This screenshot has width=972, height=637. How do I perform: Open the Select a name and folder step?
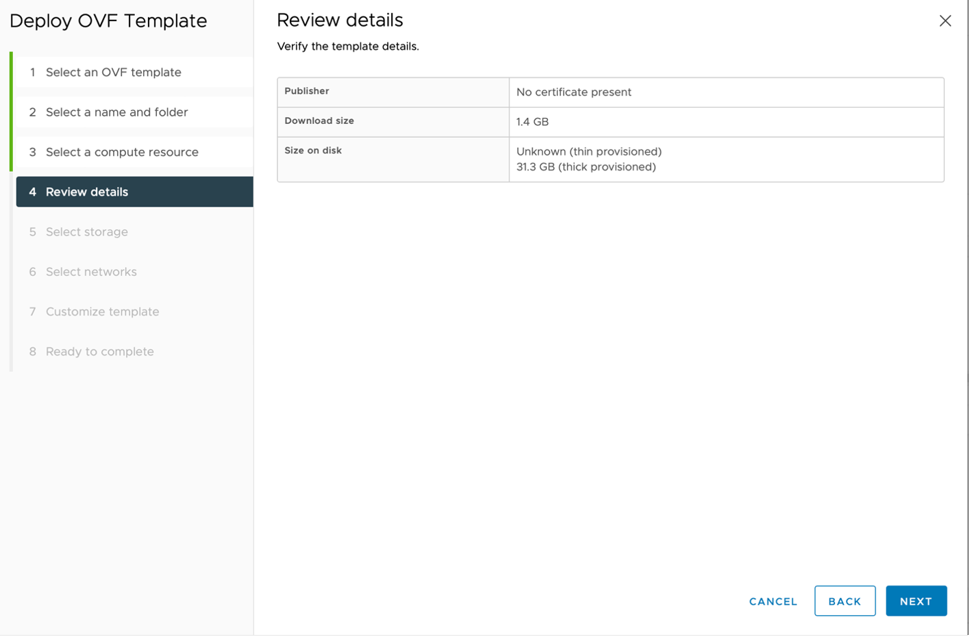point(116,112)
